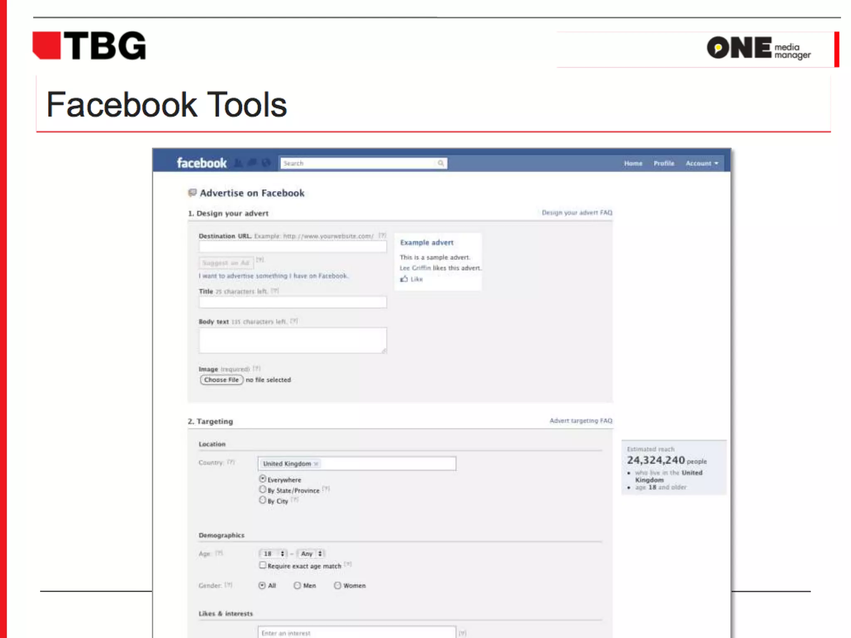Click the Facebook logo in header
Viewport: 851px width, 638px height.
[202, 163]
